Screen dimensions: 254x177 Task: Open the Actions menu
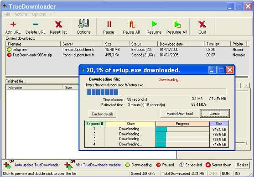21,15
